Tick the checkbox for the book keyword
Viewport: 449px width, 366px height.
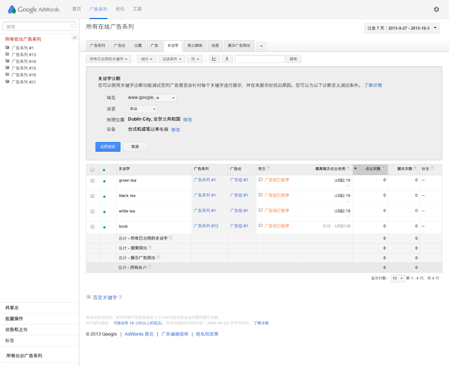[92, 226]
